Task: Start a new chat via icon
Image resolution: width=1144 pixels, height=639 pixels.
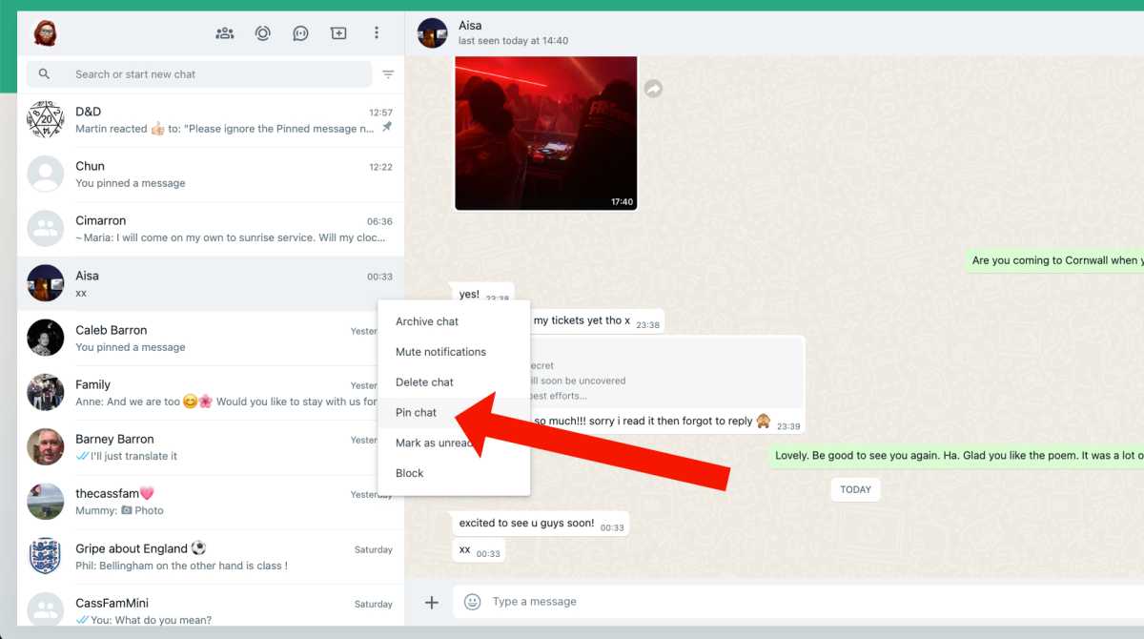Action: (338, 33)
